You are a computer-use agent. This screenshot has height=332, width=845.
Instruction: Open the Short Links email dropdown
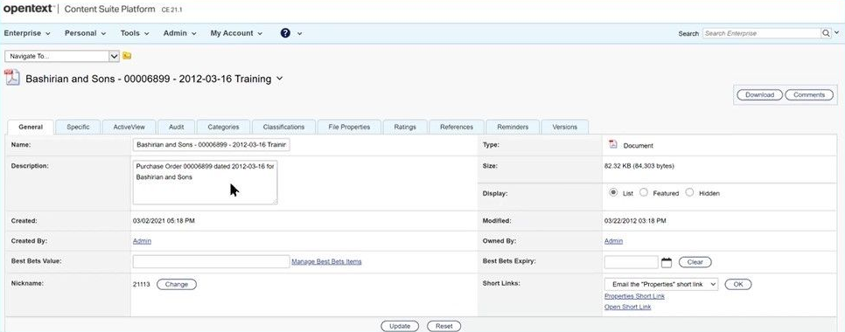point(661,284)
